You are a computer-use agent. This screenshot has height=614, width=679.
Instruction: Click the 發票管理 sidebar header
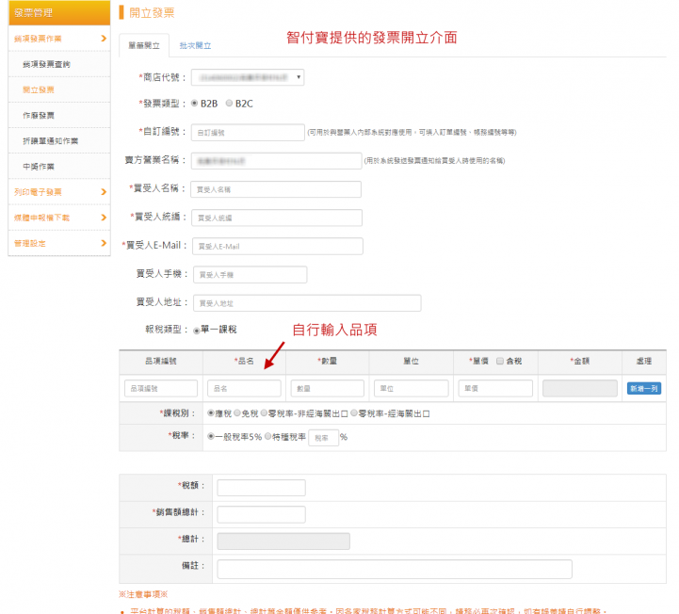pos(59,13)
